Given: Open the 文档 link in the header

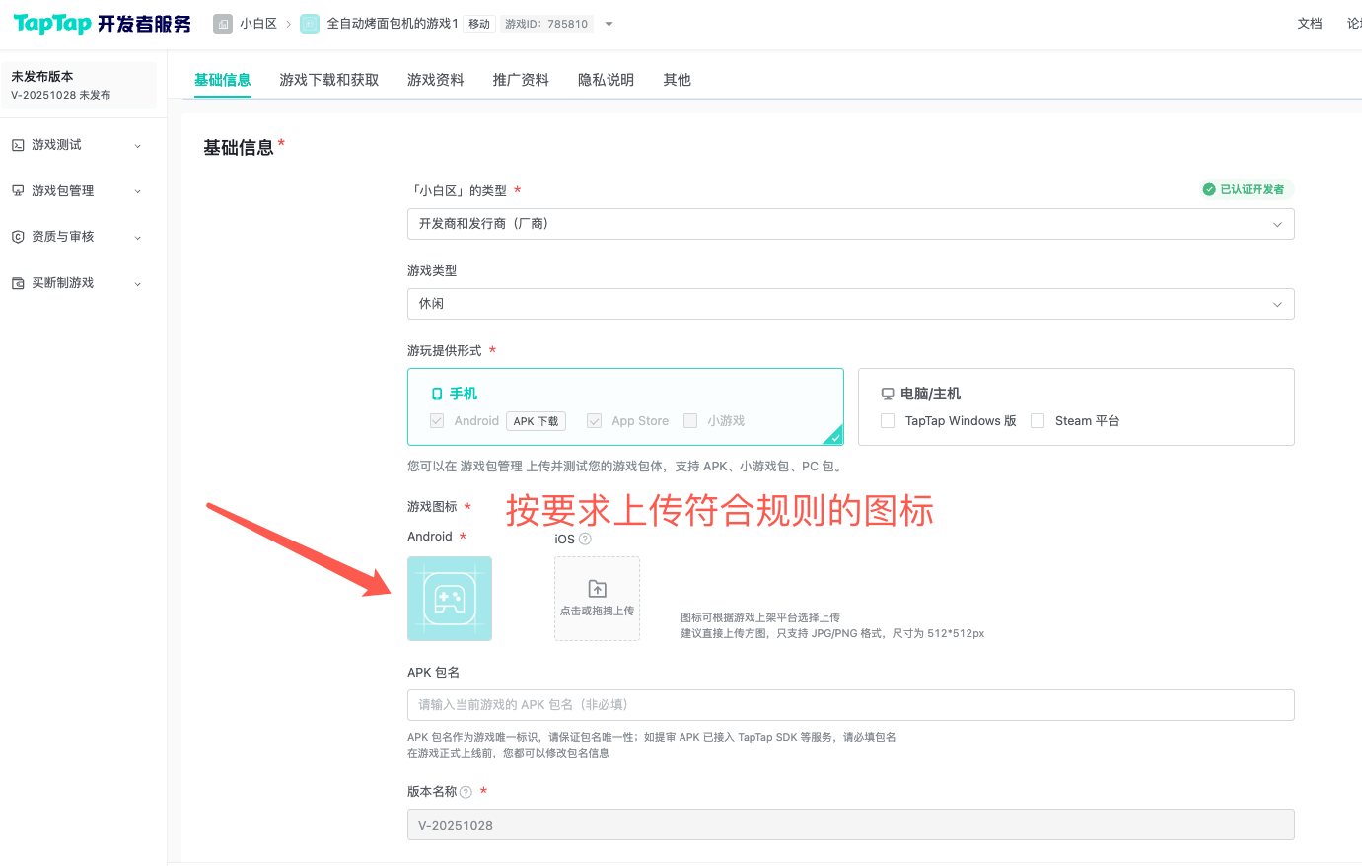Looking at the screenshot, I should (x=1309, y=24).
